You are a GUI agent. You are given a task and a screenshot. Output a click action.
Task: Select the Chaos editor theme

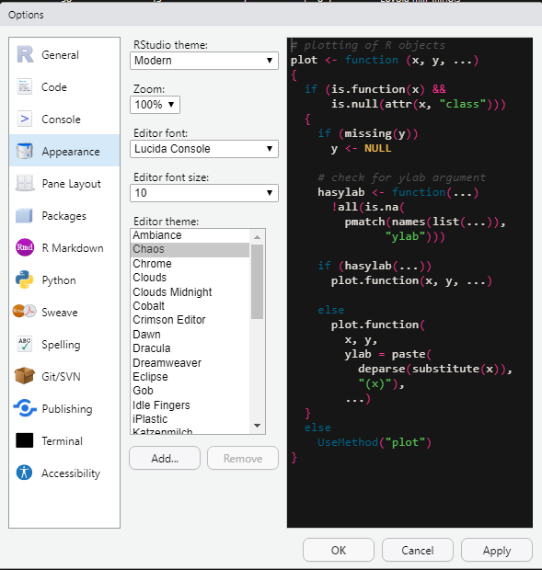point(190,249)
